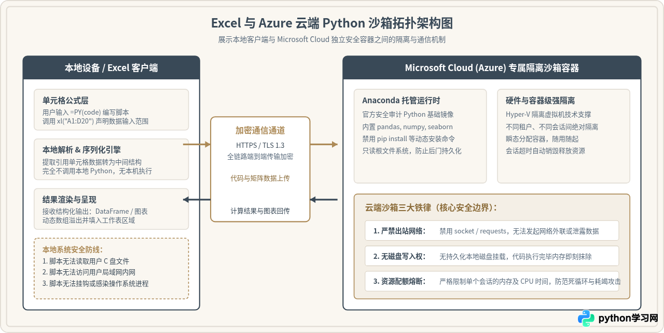The height and width of the screenshot is (333, 664).
Task: Click the rule label "3. 资源配额熔断:"
Action: coord(399,282)
